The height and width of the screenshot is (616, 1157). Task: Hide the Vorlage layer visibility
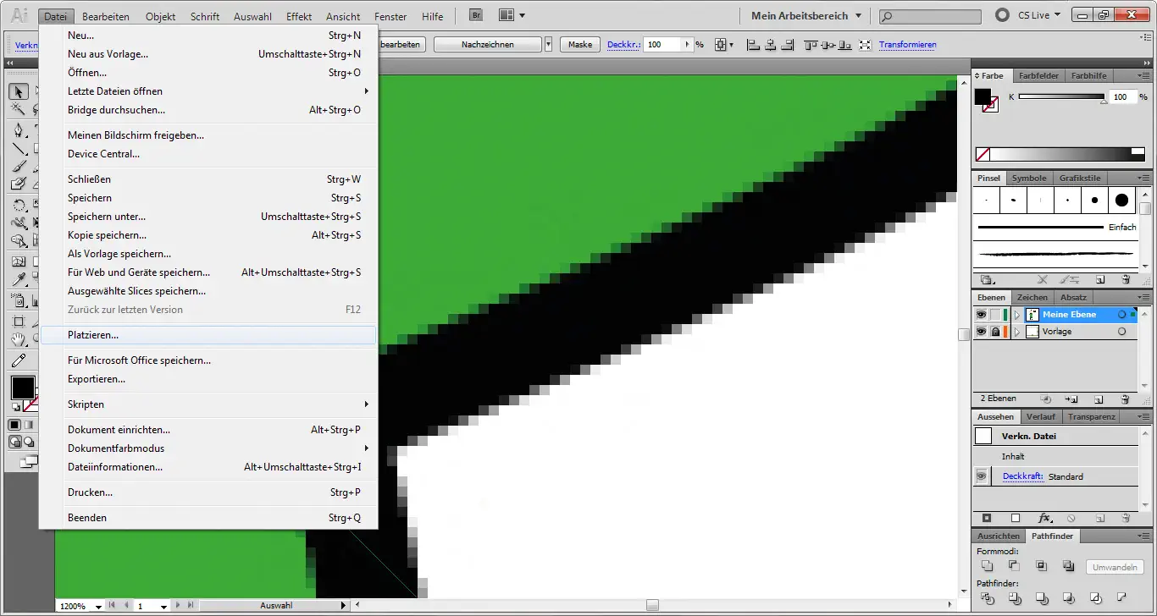pyautogui.click(x=981, y=331)
